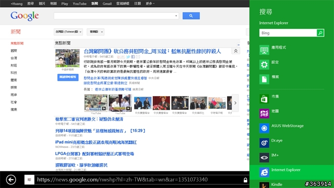Select 社會 section in left sidebar
The width and height of the screenshot is (334, 188).
(14, 102)
